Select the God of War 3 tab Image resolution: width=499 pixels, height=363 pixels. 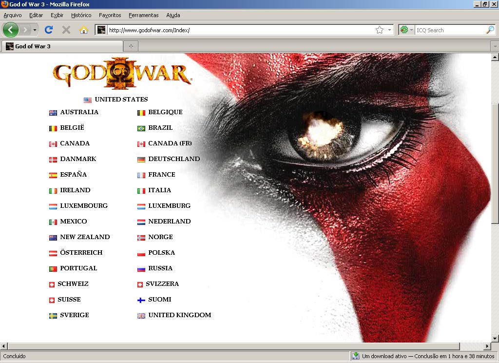click(62, 46)
